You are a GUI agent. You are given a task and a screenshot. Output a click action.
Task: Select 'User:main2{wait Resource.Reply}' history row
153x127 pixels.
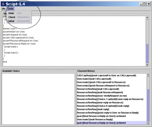pos(112,119)
